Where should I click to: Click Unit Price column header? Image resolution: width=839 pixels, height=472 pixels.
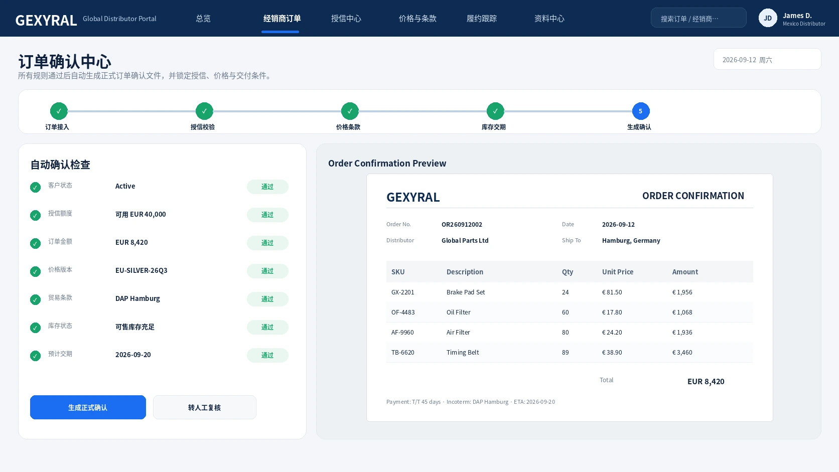pyautogui.click(x=618, y=272)
